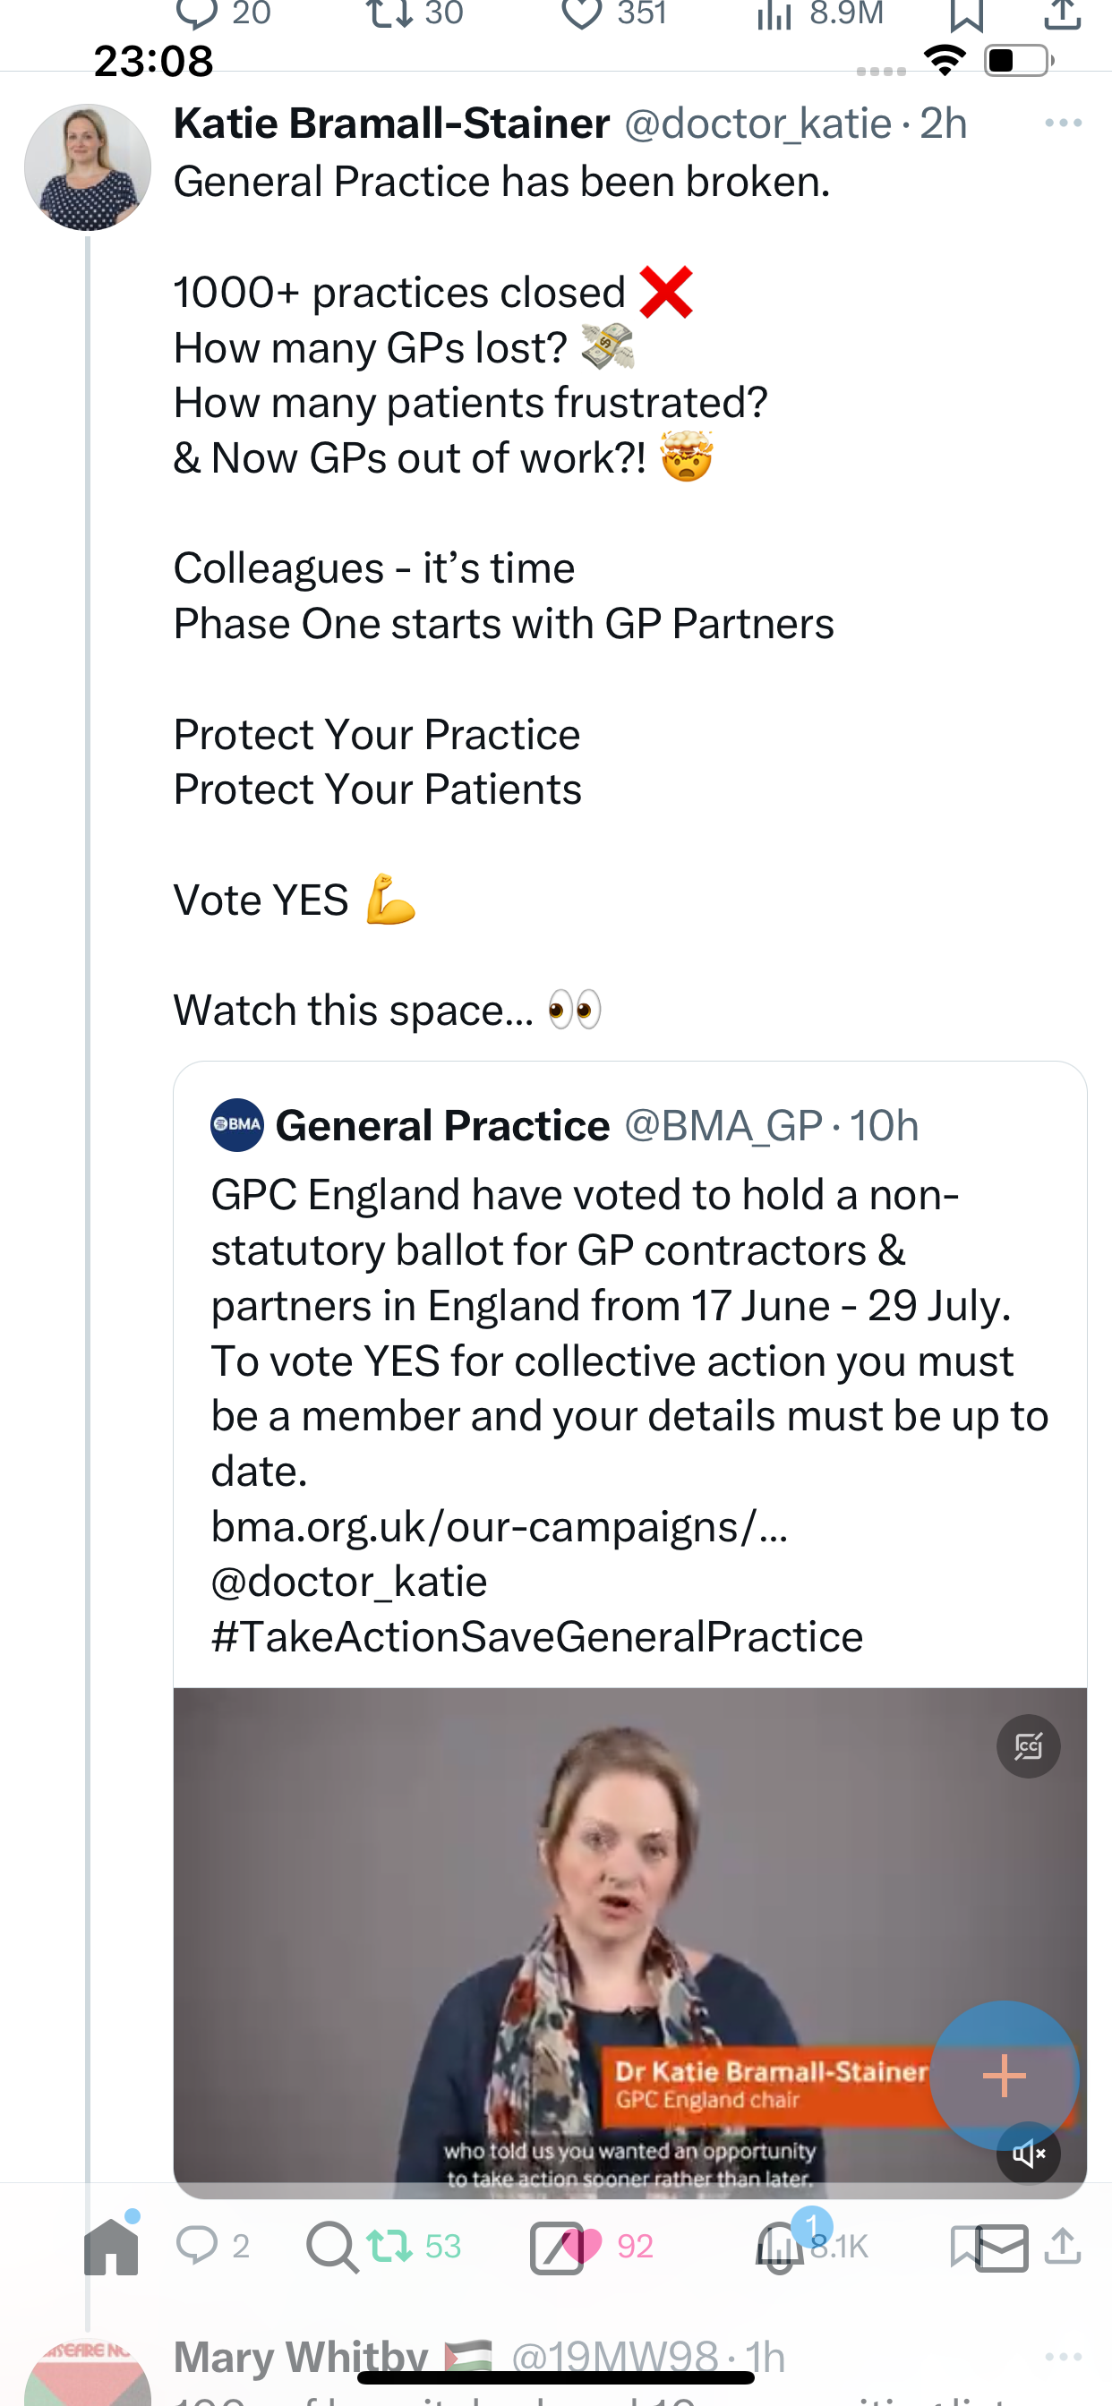Go to the Home tab

click(111, 2247)
